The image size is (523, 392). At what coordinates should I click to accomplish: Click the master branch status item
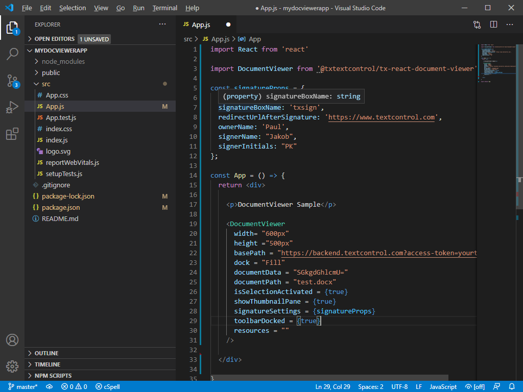click(x=22, y=387)
